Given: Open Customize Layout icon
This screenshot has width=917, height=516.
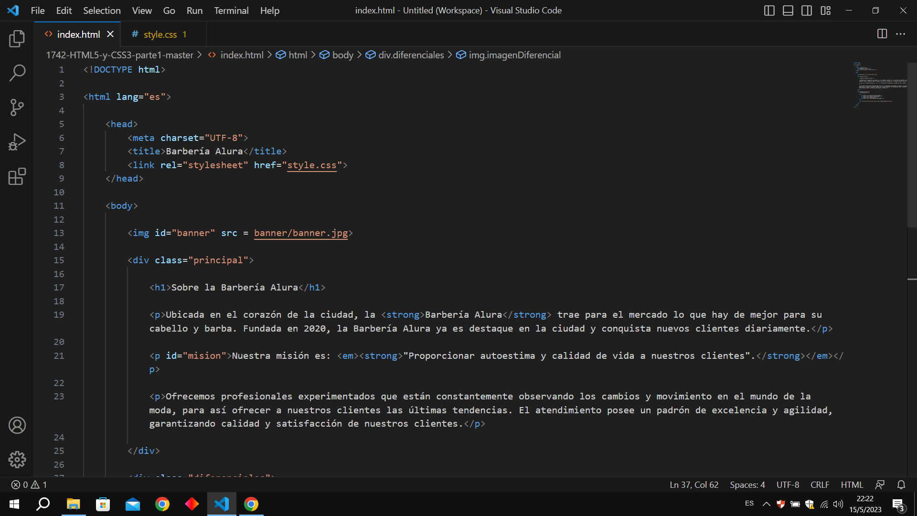Looking at the screenshot, I should (826, 11).
